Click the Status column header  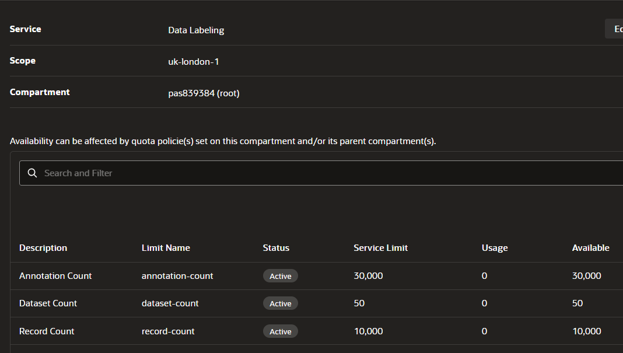point(276,248)
